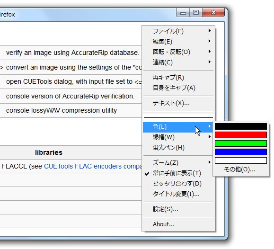Open the ファイル(F) submenu
274x249 pixels.
[x=178, y=31]
